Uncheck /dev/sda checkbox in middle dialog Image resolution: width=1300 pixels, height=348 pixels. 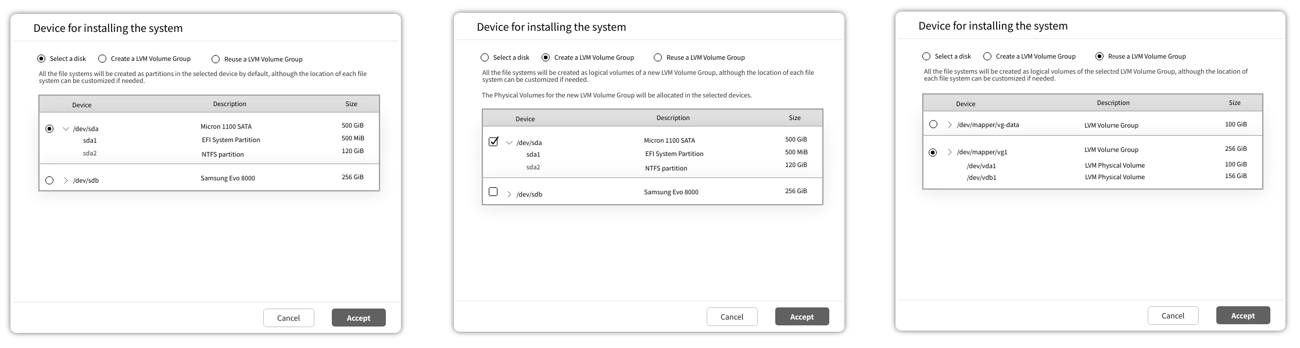[x=493, y=142]
